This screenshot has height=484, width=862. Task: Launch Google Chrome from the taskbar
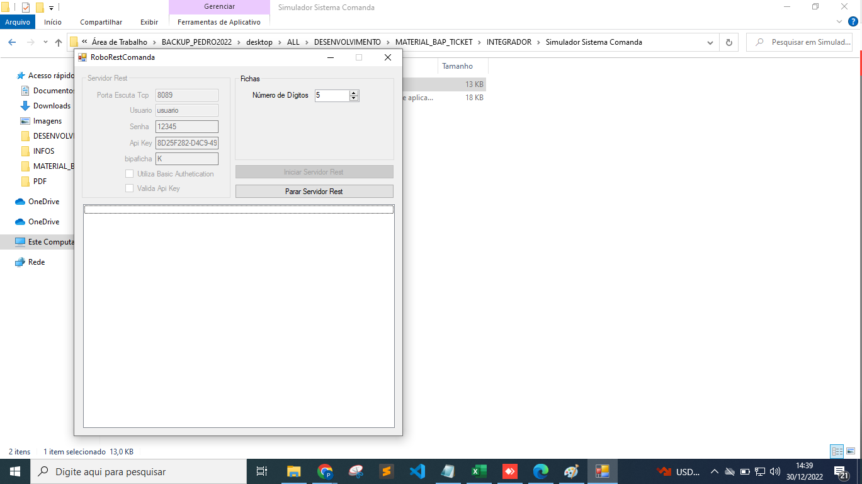click(325, 471)
